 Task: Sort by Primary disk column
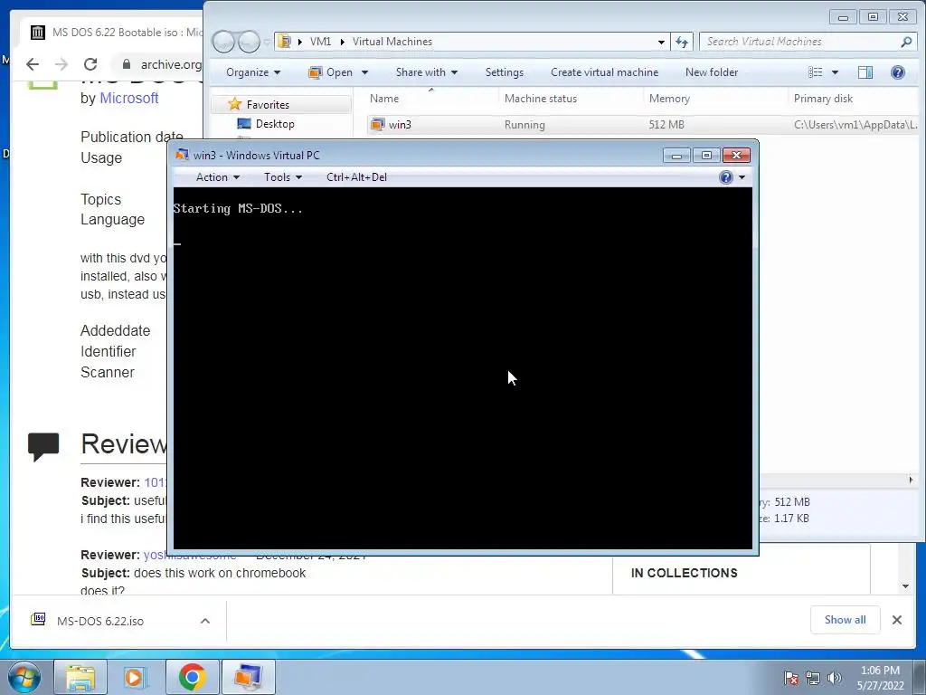[823, 99]
